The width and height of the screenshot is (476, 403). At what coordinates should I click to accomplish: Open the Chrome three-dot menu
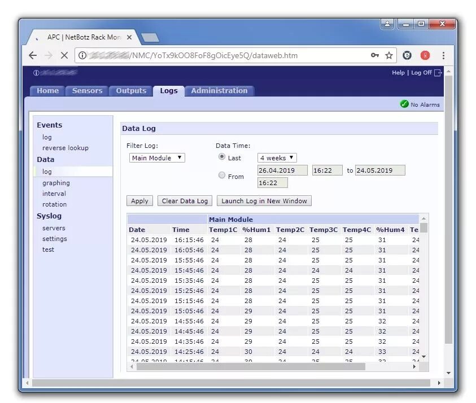pyautogui.click(x=443, y=55)
